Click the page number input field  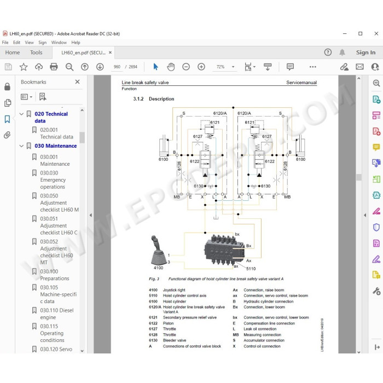tap(117, 67)
